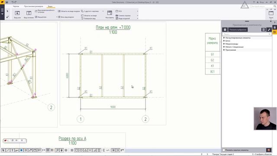Toggle Показать скрытые элементы checkbox
The image size is (277, 156).
point(224,150)
